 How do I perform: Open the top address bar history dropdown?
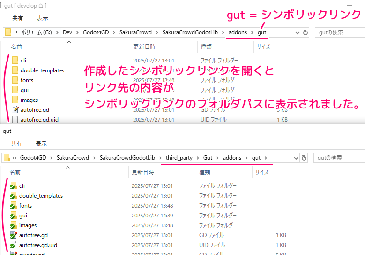297,33
